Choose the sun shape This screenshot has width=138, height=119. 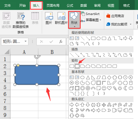pyautogui.click(x=120, y=88)
